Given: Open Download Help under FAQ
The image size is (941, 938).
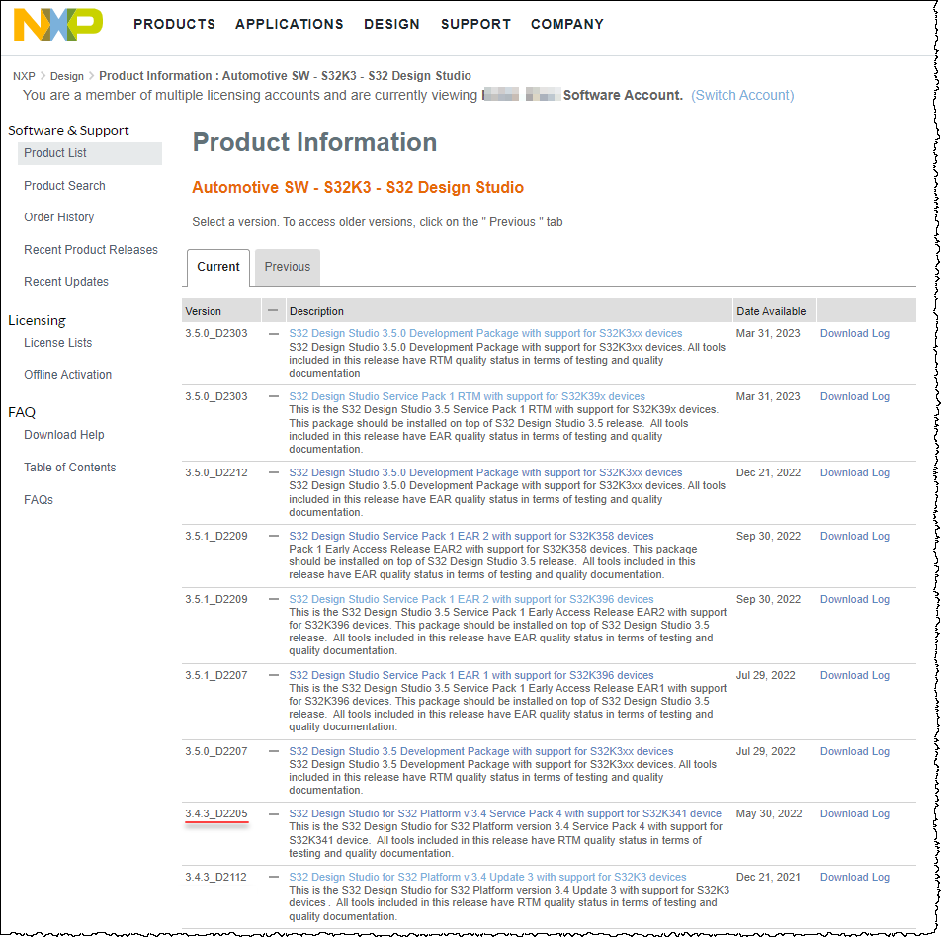Looking at the screenshot, I should point(63,434).
